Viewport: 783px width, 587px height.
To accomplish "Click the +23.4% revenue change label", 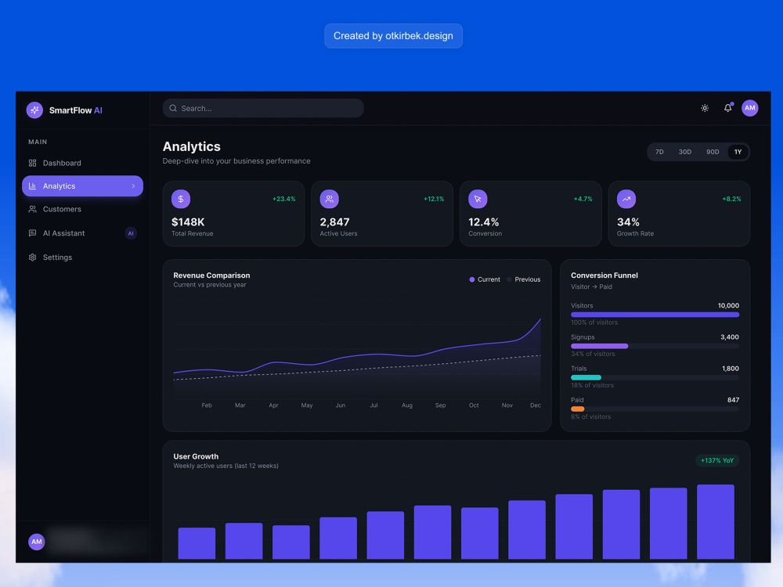I will pyautogui.click(x=283, y=199).
